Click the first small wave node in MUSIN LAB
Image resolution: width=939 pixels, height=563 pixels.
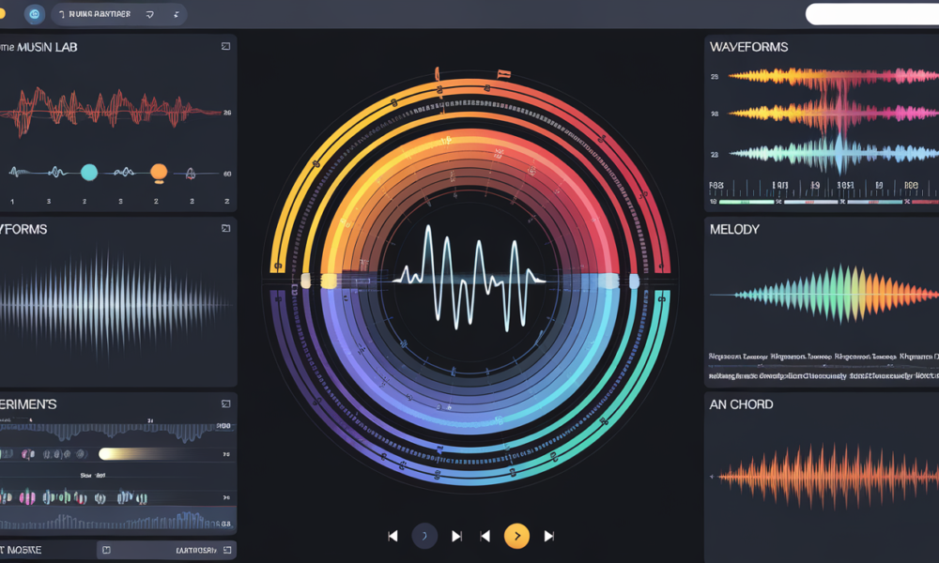tap(18, 173)
